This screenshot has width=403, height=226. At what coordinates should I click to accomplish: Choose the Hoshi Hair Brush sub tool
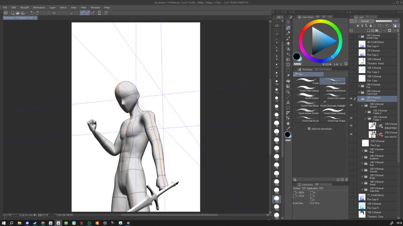pos(306,119)
